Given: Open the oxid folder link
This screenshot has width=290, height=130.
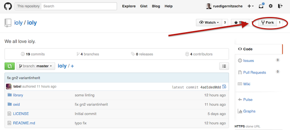Looking at the screenshot, I should (x=16, y=105).
